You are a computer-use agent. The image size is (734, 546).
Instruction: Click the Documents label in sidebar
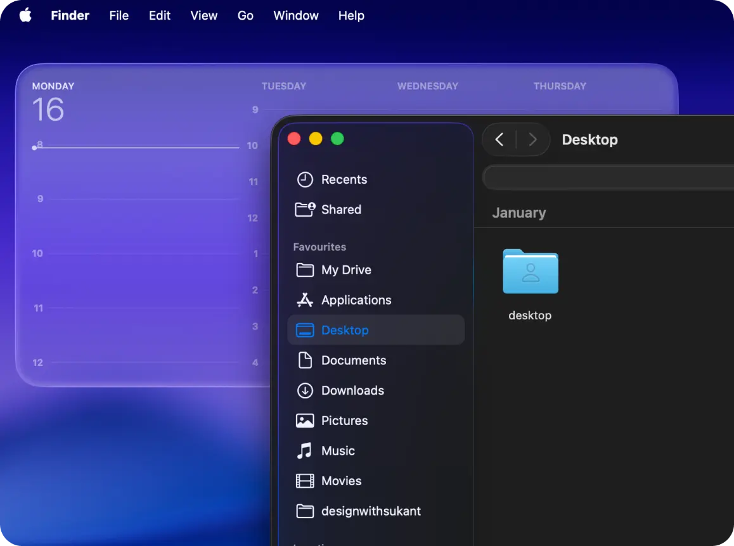coord(354,360)
